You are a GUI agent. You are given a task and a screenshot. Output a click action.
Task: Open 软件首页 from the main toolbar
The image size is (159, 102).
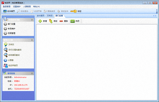(9, 11)
